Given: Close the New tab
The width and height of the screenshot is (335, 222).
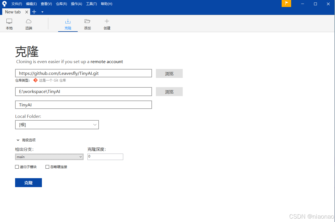Looking at the screenshot, I should tap(27, 12).
